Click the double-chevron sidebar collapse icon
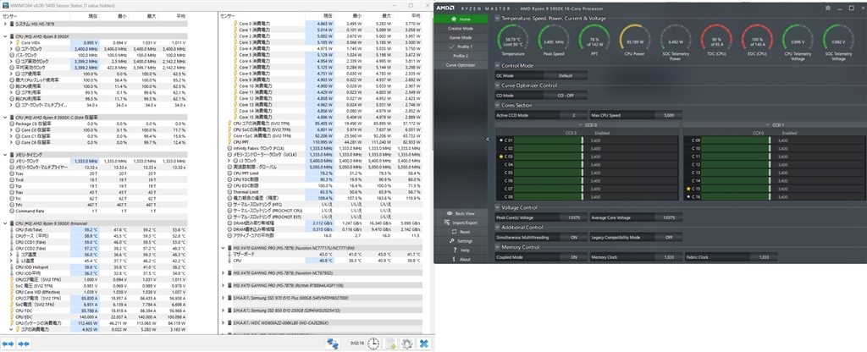The image size is (867, 352). pos(488,140)
